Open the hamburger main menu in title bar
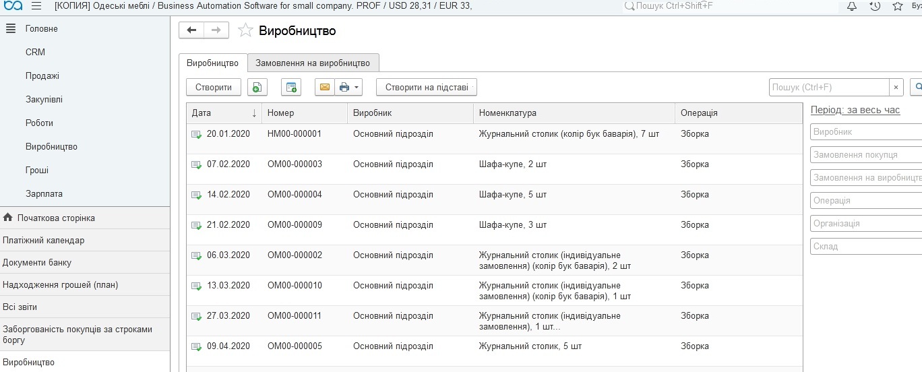The image size is (922, 372). 36,6
